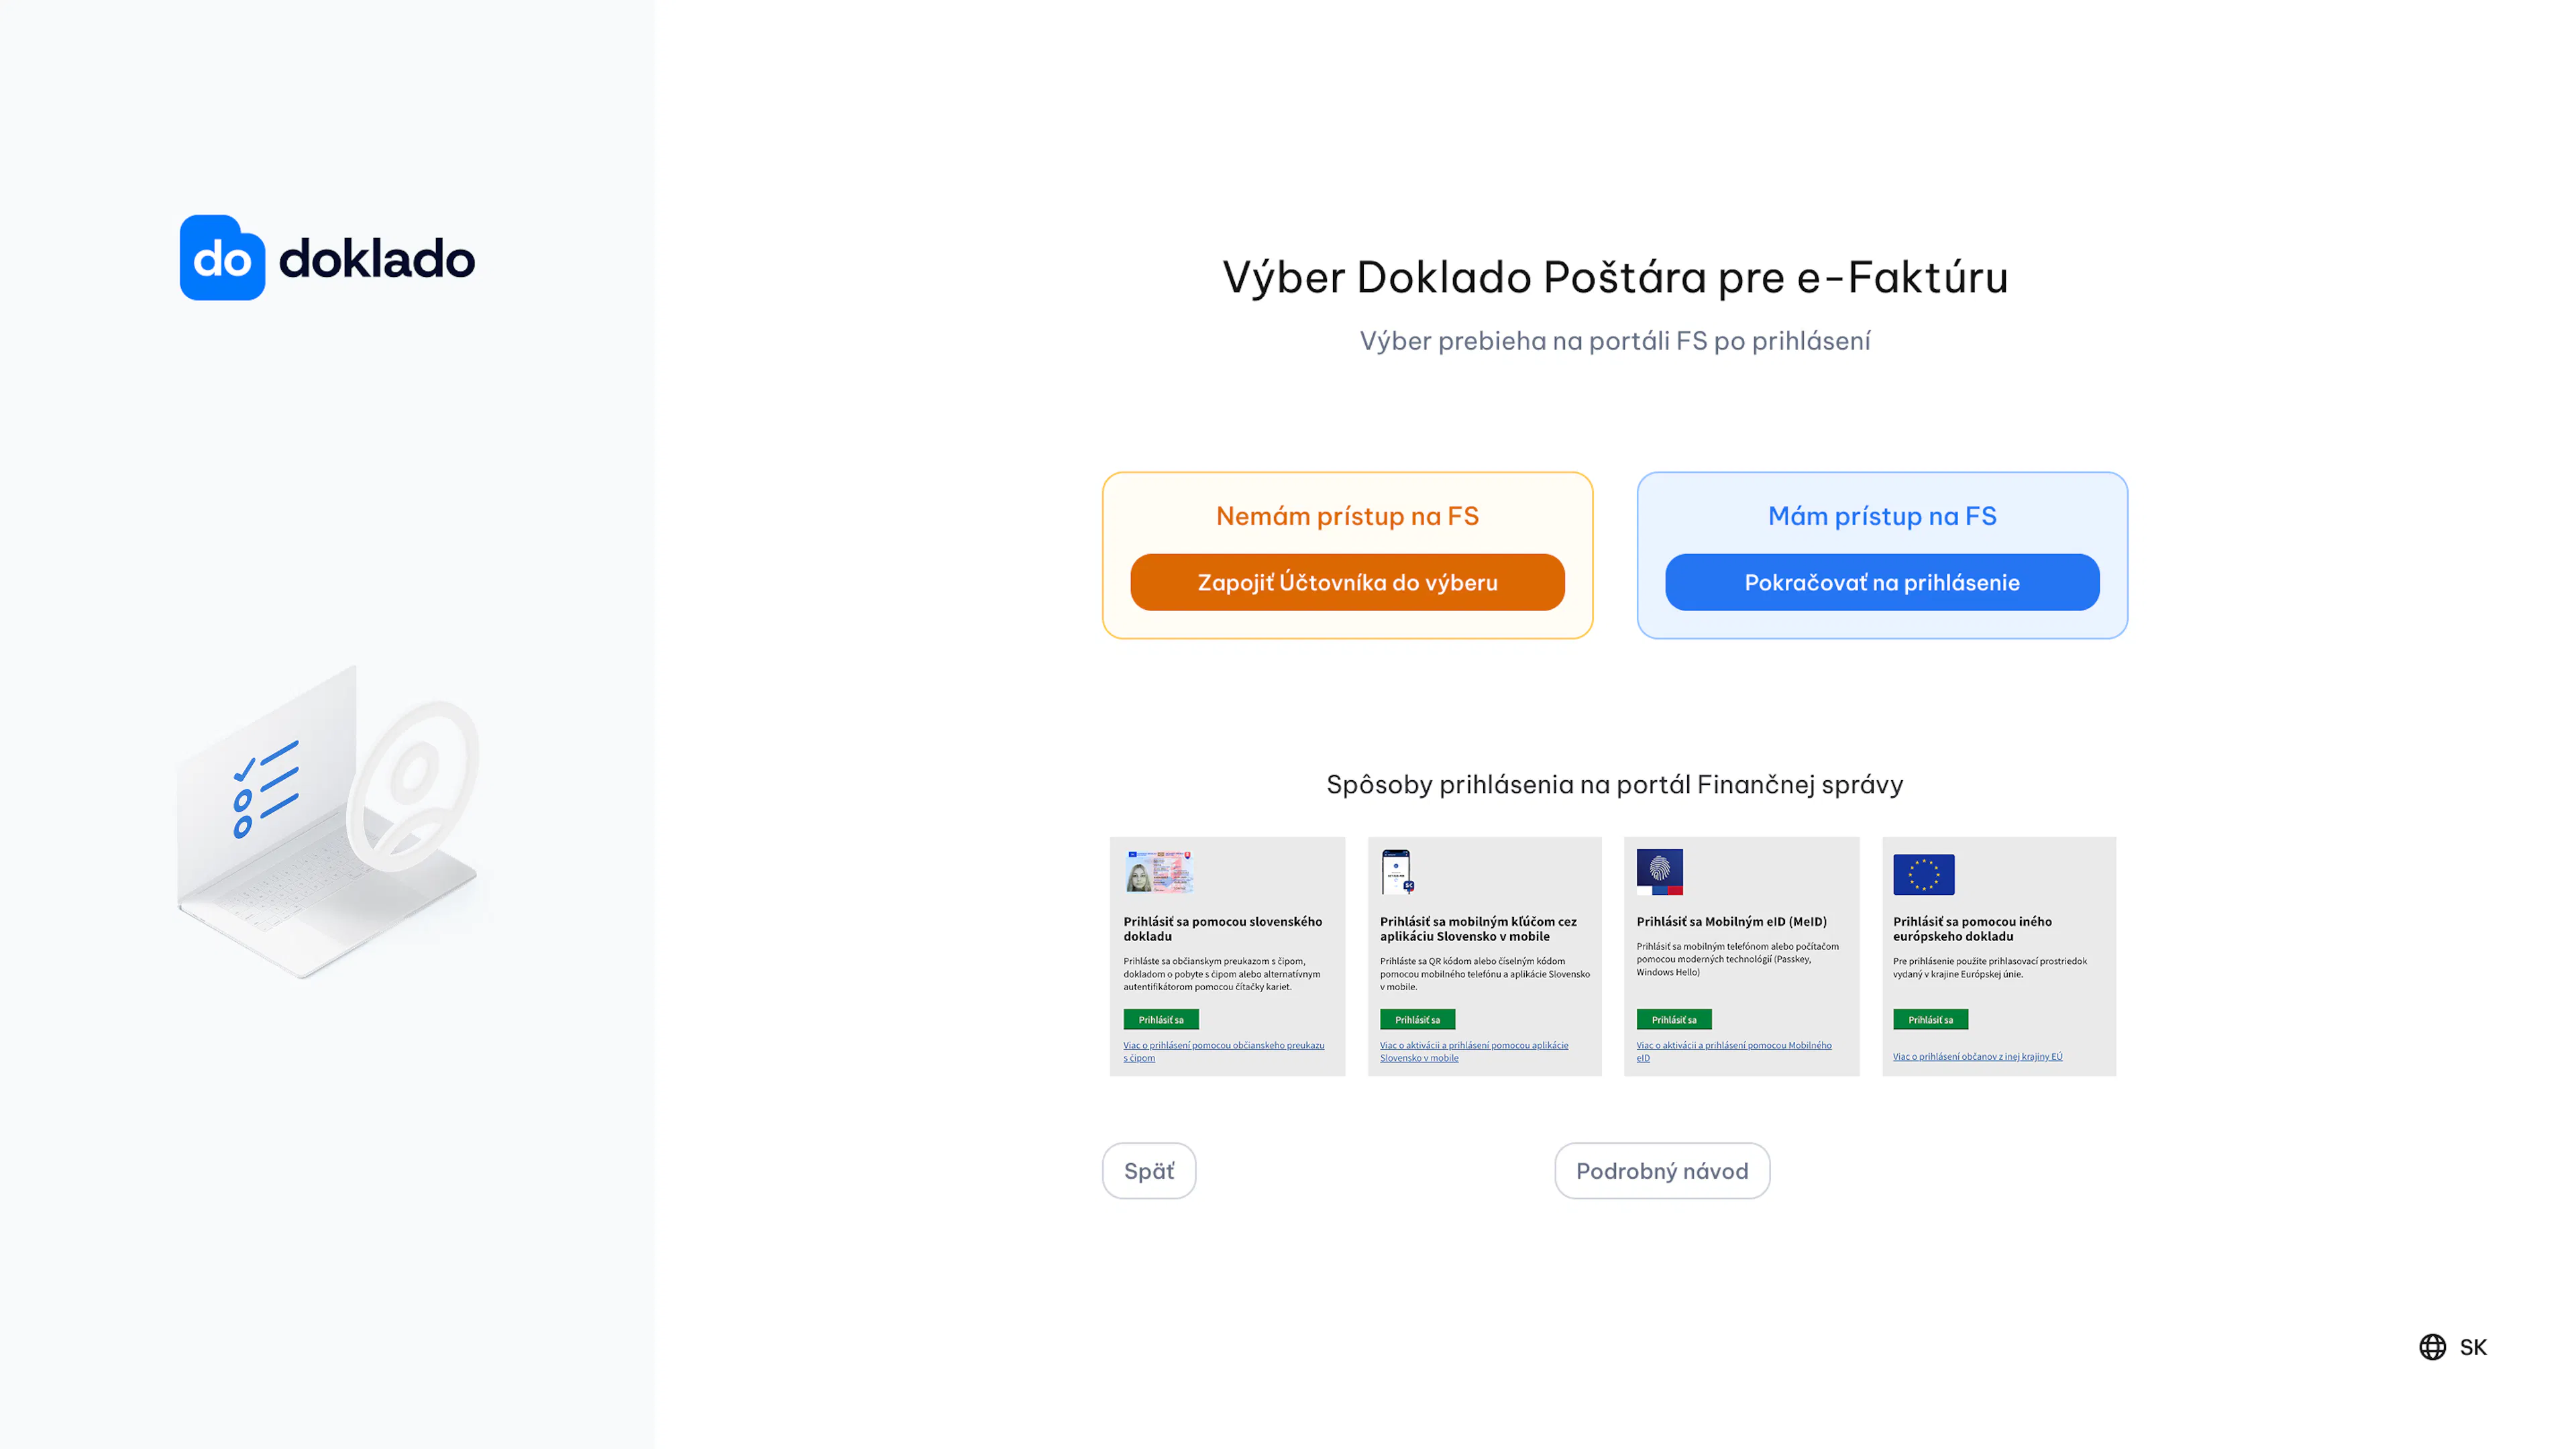
Task: Click 'Prihlásiť sa Mobilným eID (MeID)' title
Action: click(1732, 921)
